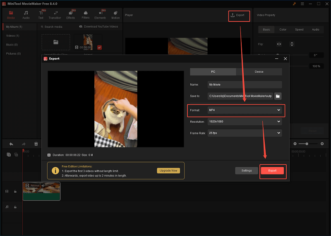This screenshot has height=236, width=331.
Task: Select Music (0) category
Action: (x=12, y=45)
